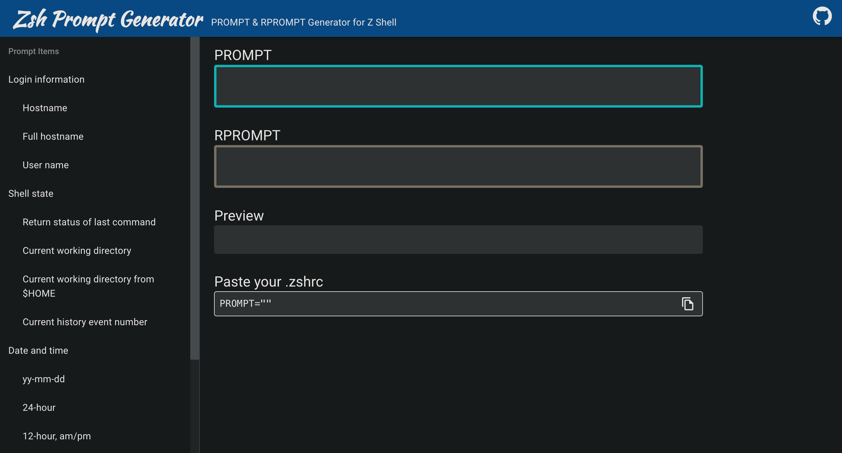Copy the .zshrc code with clipboard icon

point(687,303)
